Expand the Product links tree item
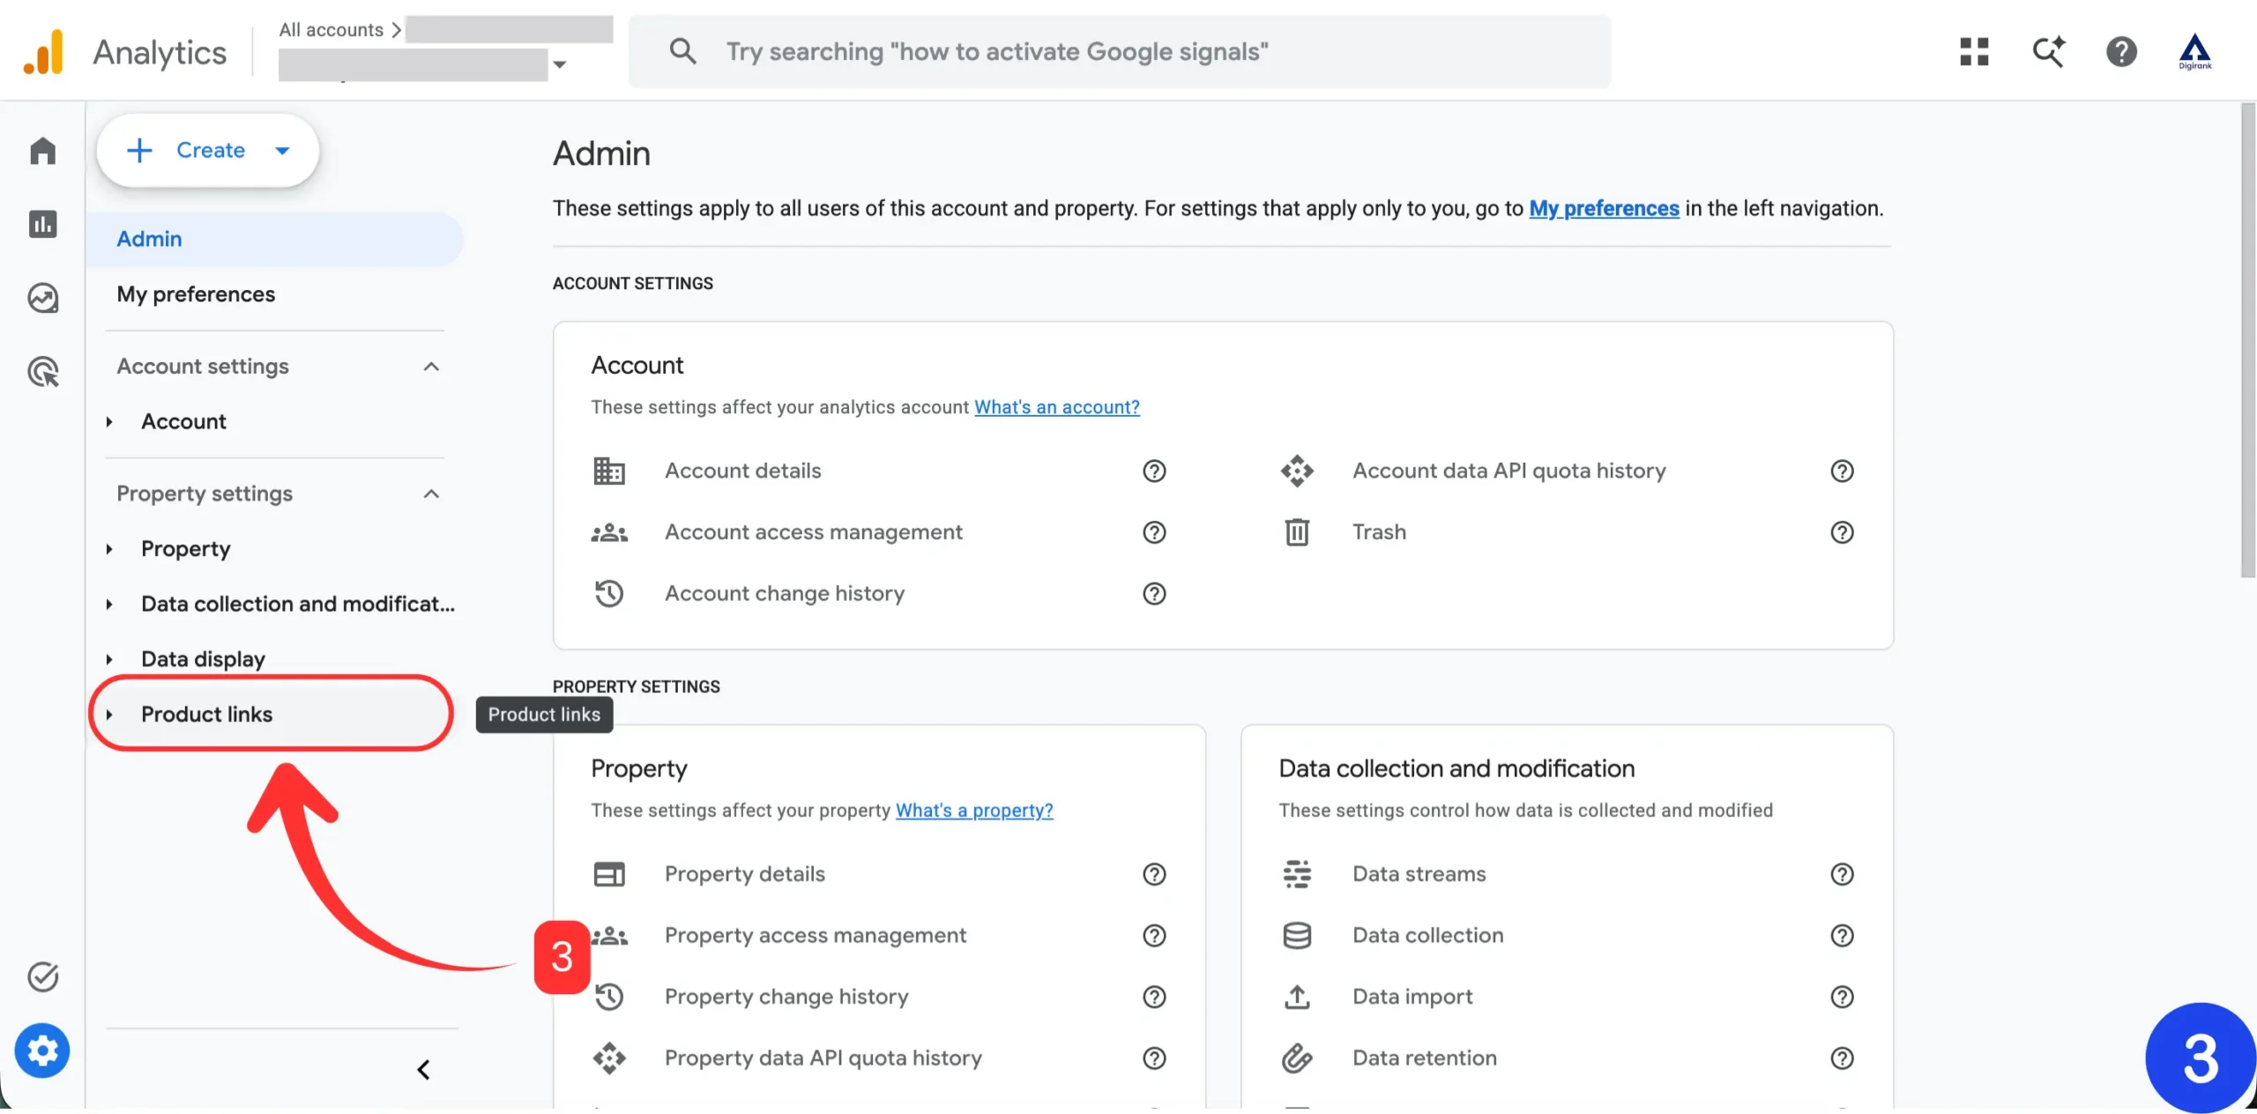 pyautogui.click(x=109, y=714)
